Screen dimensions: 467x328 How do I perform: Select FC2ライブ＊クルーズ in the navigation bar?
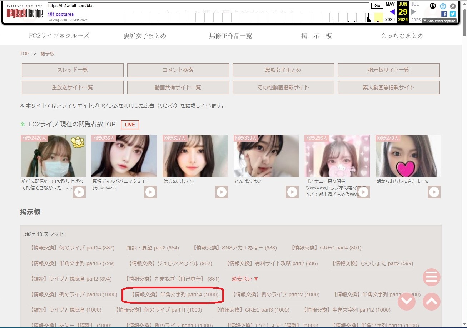coord(59,36)
